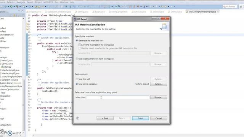Open the Window menu
The height and width of the screenshot is (137, 244).
coord(64,2)
